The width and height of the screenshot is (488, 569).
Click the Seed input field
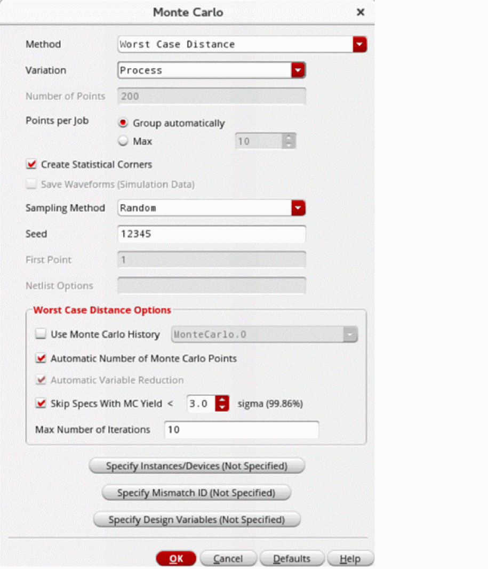212,234
